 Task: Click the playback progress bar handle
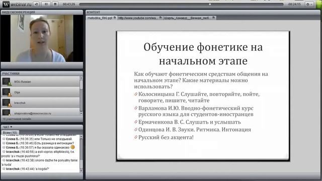click(210, 4)
